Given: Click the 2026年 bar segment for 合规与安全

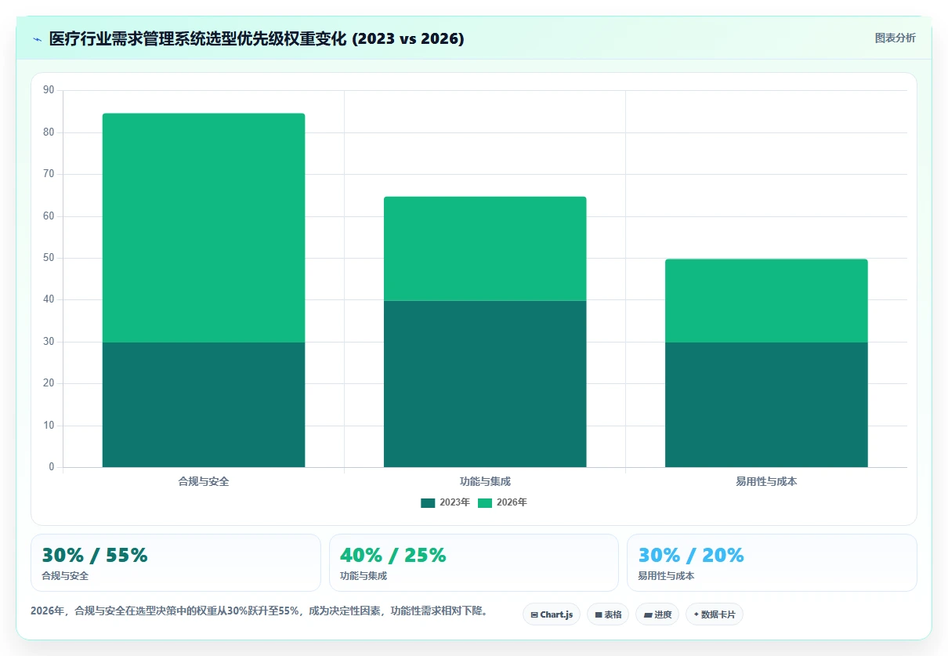Looking at the screenshot, I should [204, 228].
